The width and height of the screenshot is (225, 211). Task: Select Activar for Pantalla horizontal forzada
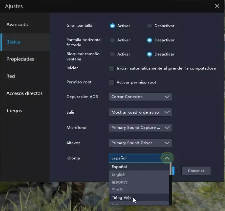[112, 40]
